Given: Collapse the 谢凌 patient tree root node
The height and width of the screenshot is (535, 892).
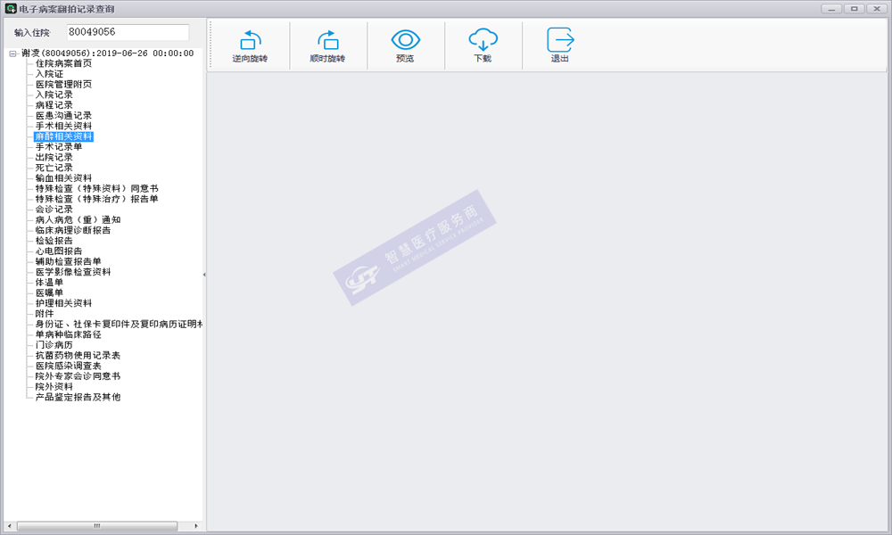Looking at the screenshot, I should coord(12,53).
